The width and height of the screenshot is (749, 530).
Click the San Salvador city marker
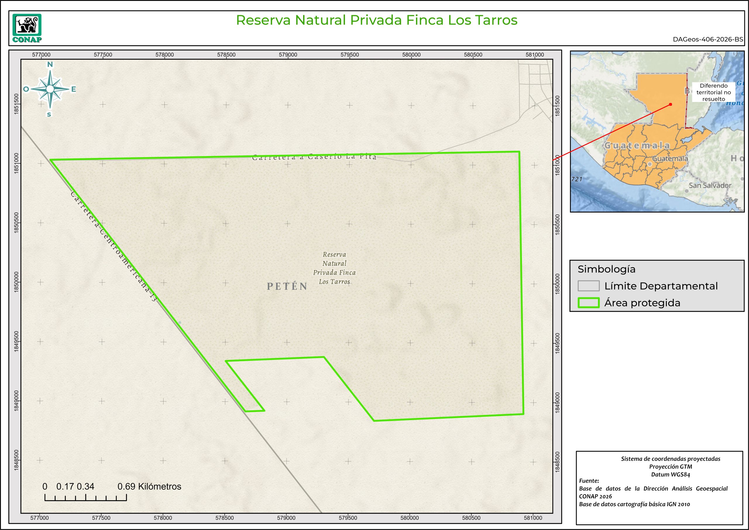pyautogui.click(x=687, y=191)
